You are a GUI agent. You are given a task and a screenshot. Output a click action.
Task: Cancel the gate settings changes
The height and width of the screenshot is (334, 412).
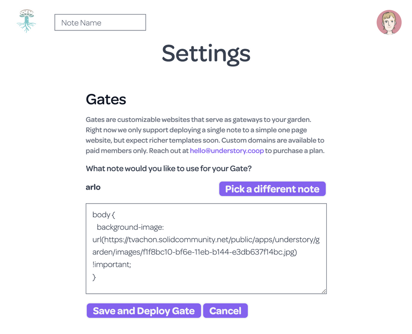(225, 311)
